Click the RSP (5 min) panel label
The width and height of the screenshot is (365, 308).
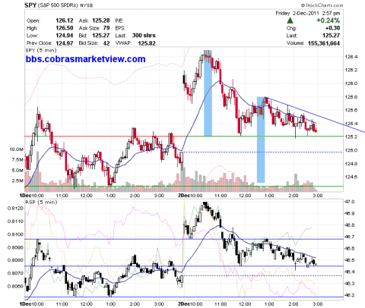pos(41,203)
